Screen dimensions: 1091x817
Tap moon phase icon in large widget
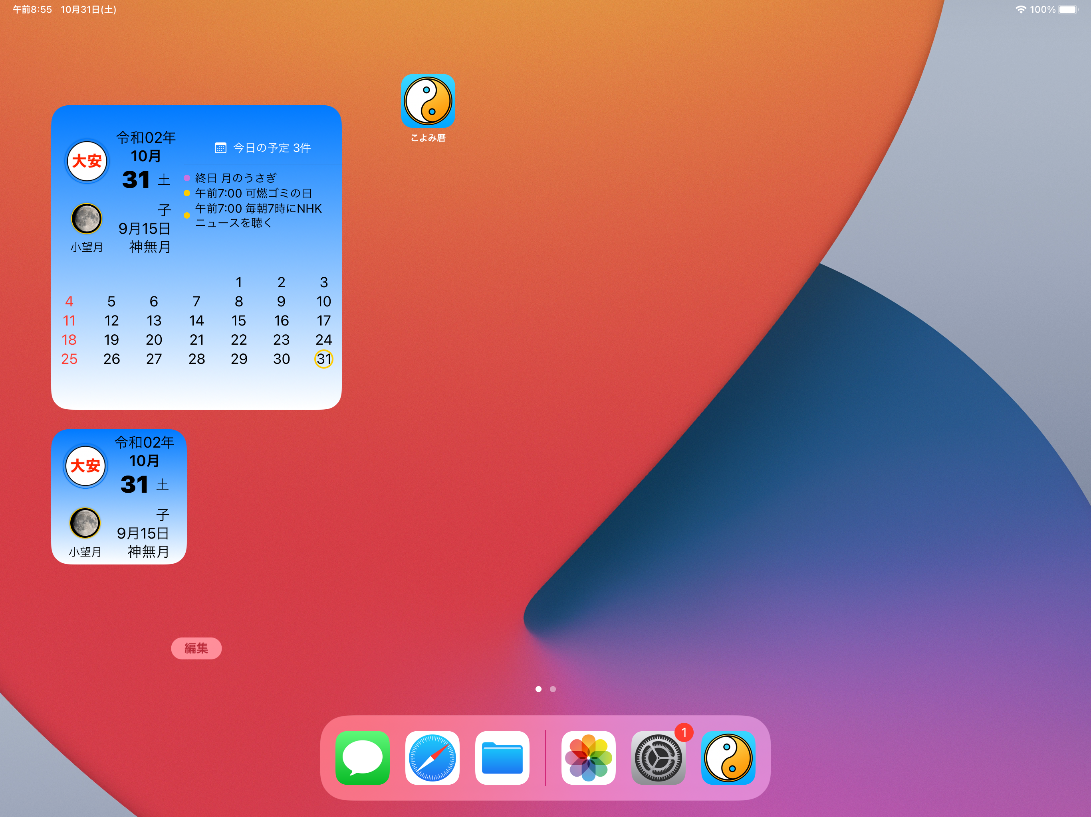[x=86, y=218]
